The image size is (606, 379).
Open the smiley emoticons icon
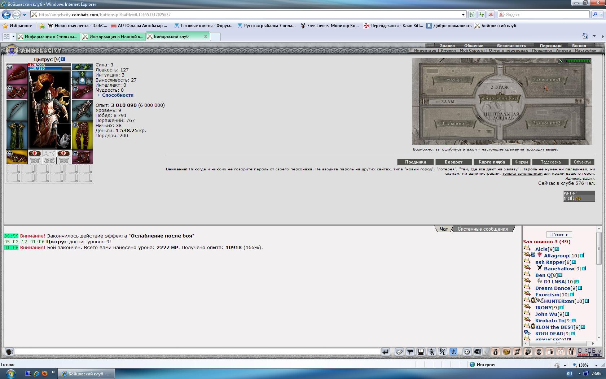[x=467, y=352]
